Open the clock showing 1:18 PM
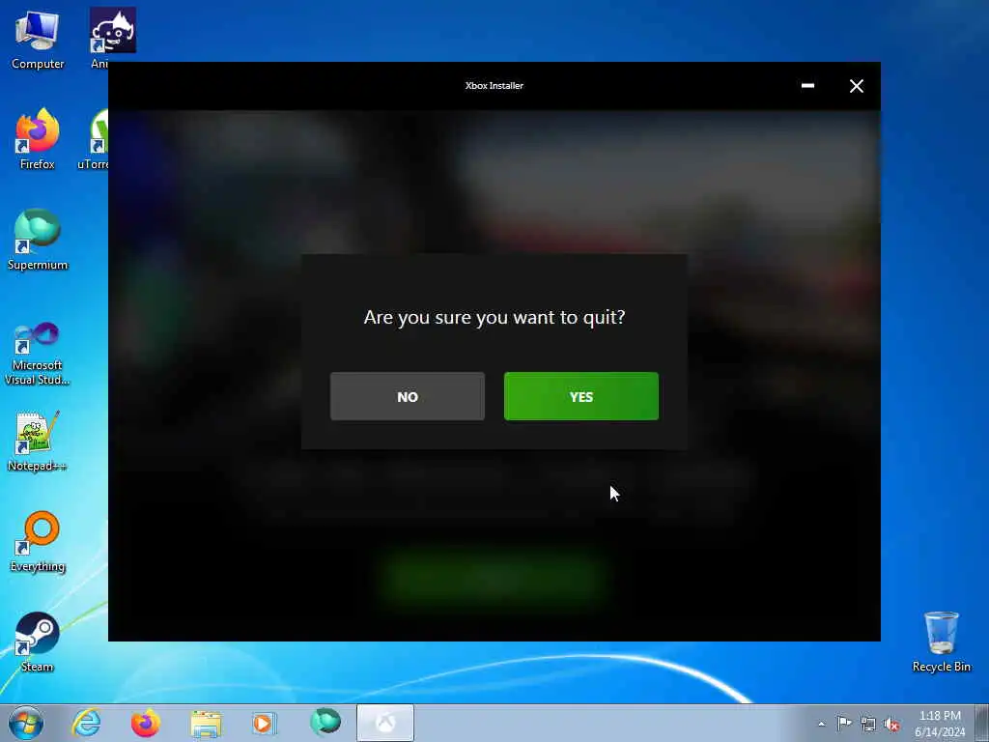The image size is (989, 742). [940, 724]
